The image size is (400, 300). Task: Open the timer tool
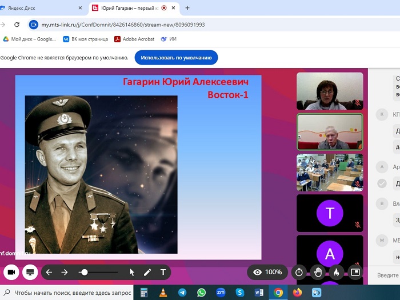click(x=299, y=272)
